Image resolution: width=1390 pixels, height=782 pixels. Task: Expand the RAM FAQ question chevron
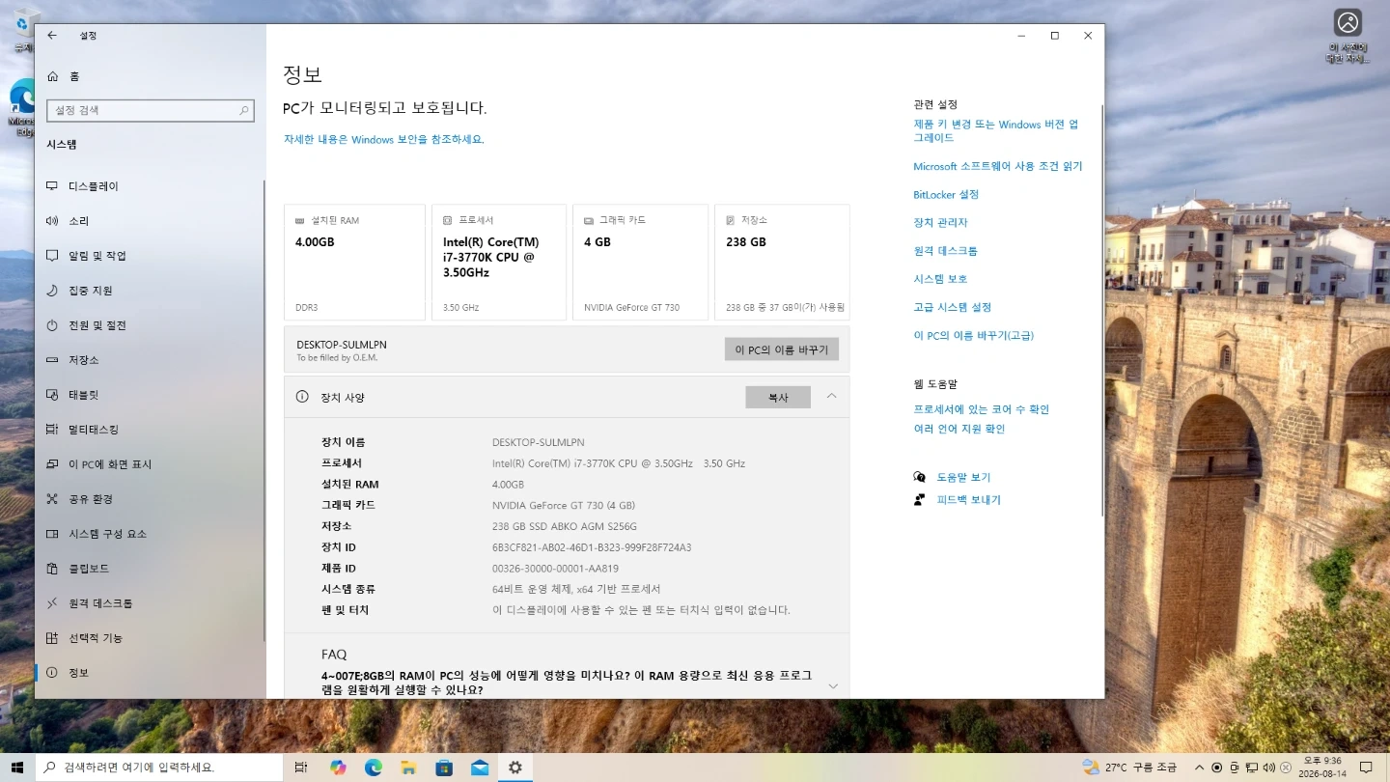point(833,686)
